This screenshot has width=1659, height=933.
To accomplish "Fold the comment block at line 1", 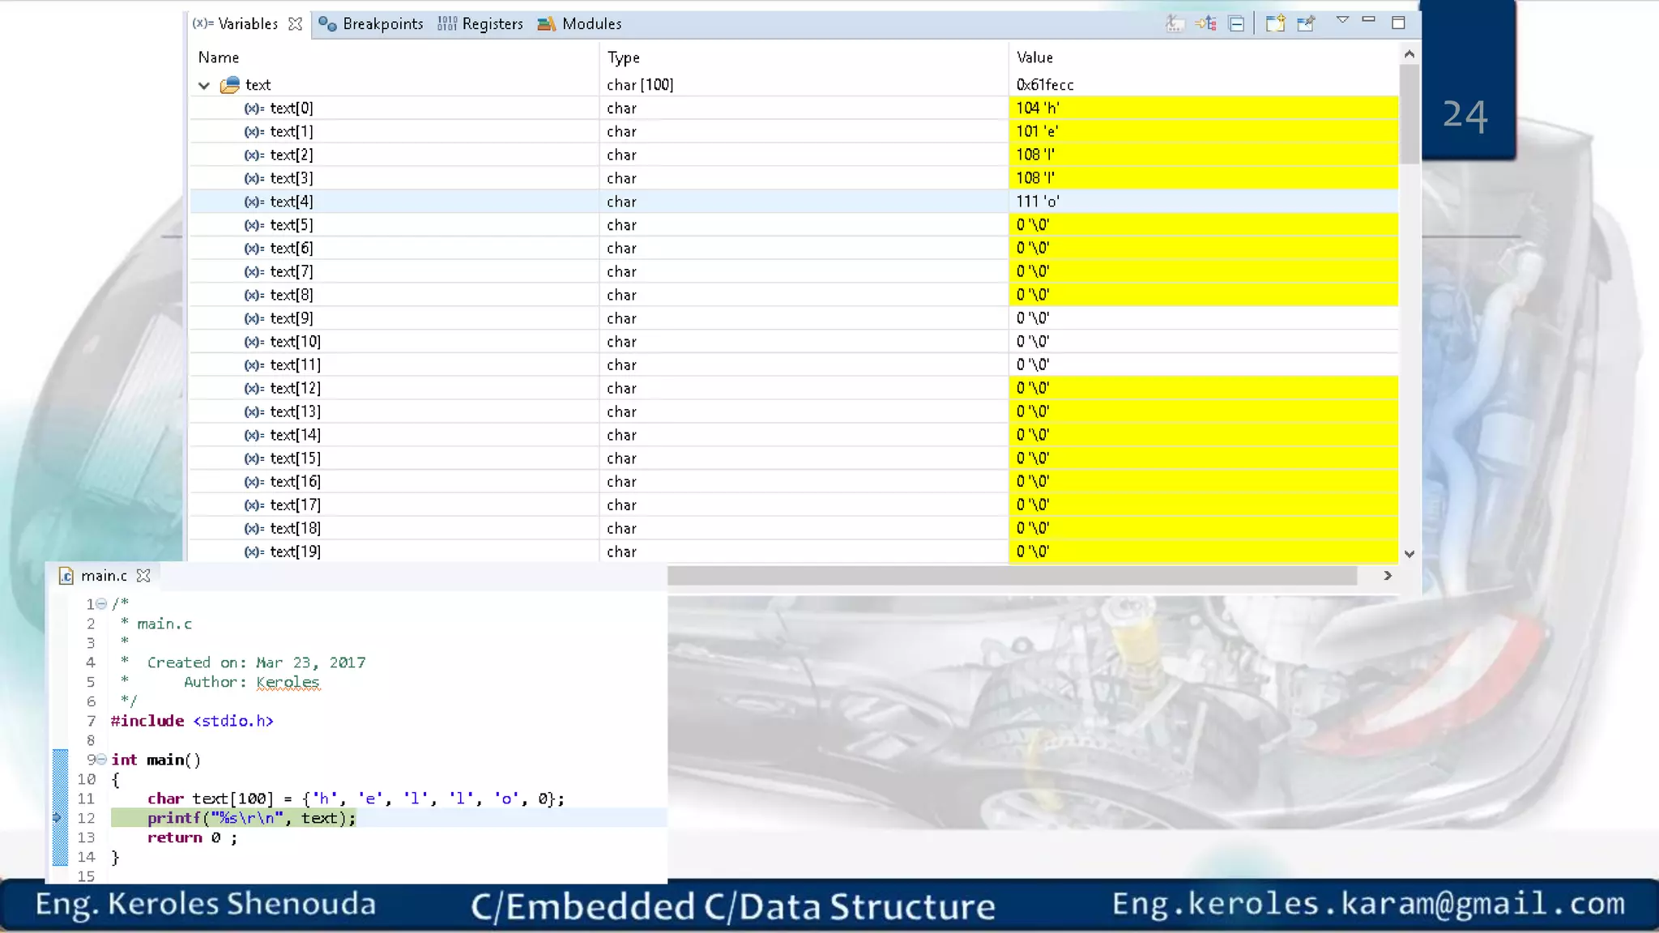I will click(x=101, y=604).
